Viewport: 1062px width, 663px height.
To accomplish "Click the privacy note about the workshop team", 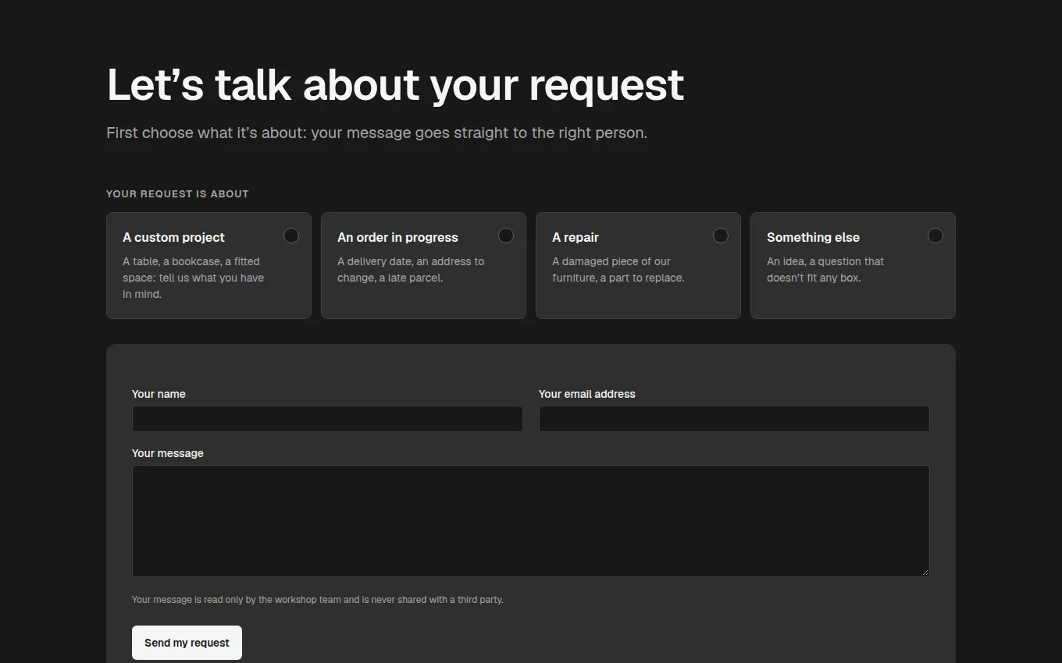I will point(318,600).
